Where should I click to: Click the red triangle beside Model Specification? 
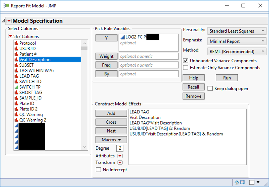click(9, 21)
